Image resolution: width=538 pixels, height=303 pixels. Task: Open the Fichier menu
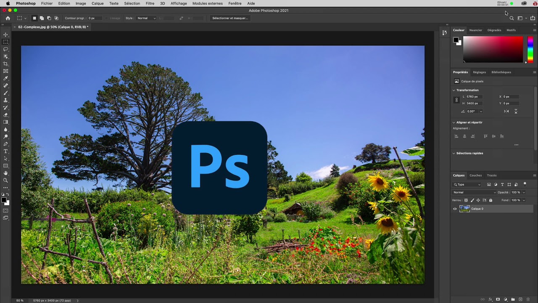(47, 3)
